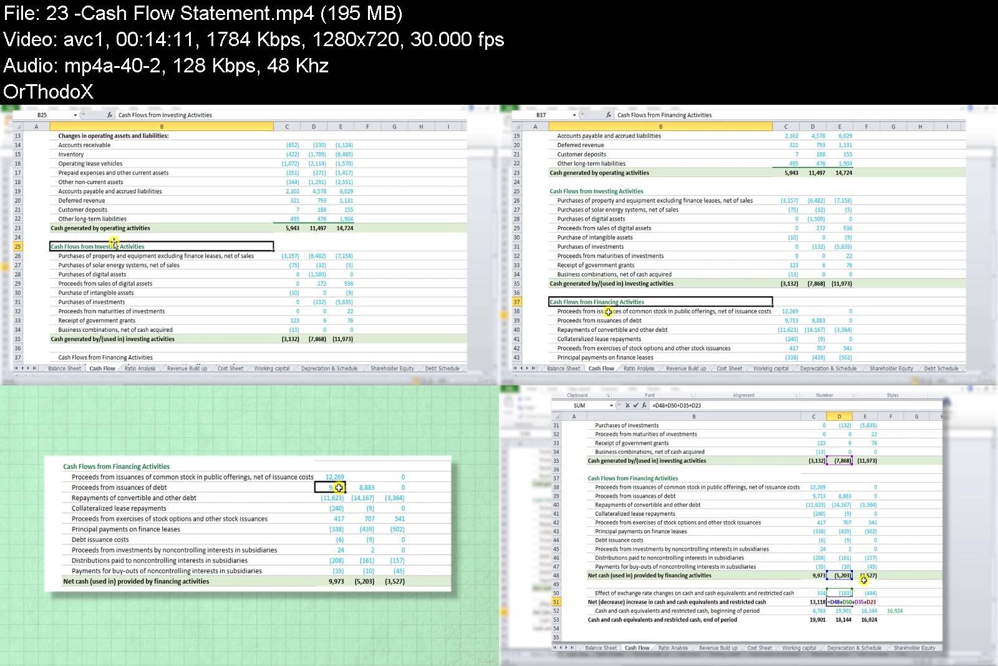Screen dimensions: 998x666
Task: Click 'Net cash (used in) provided by financing activities' in zoomed table
Action: 136,581
